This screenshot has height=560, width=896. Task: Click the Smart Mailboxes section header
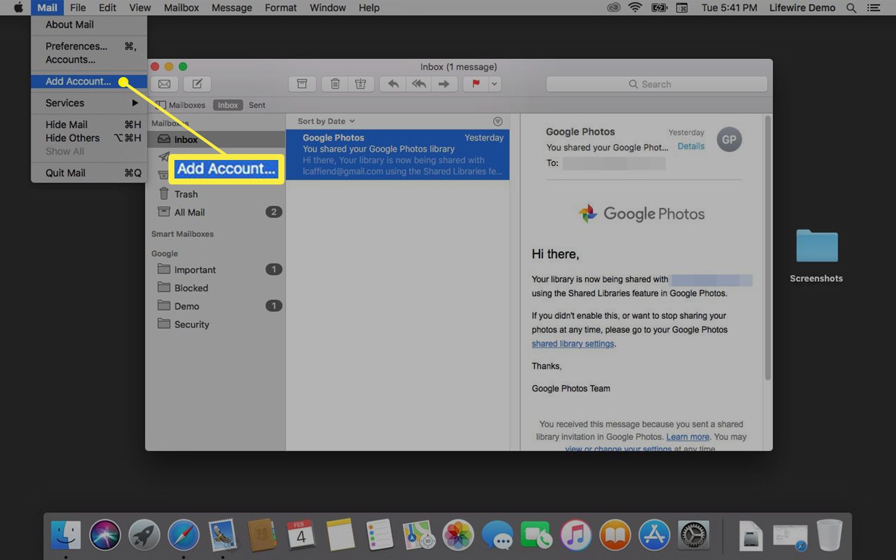point(182,234)
